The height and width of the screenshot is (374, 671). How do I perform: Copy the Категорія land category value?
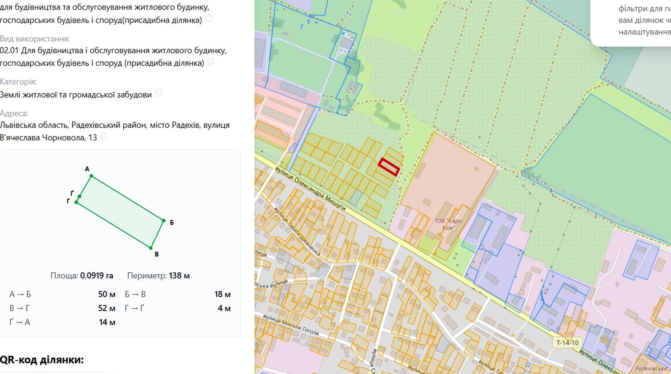click(159, 93)
